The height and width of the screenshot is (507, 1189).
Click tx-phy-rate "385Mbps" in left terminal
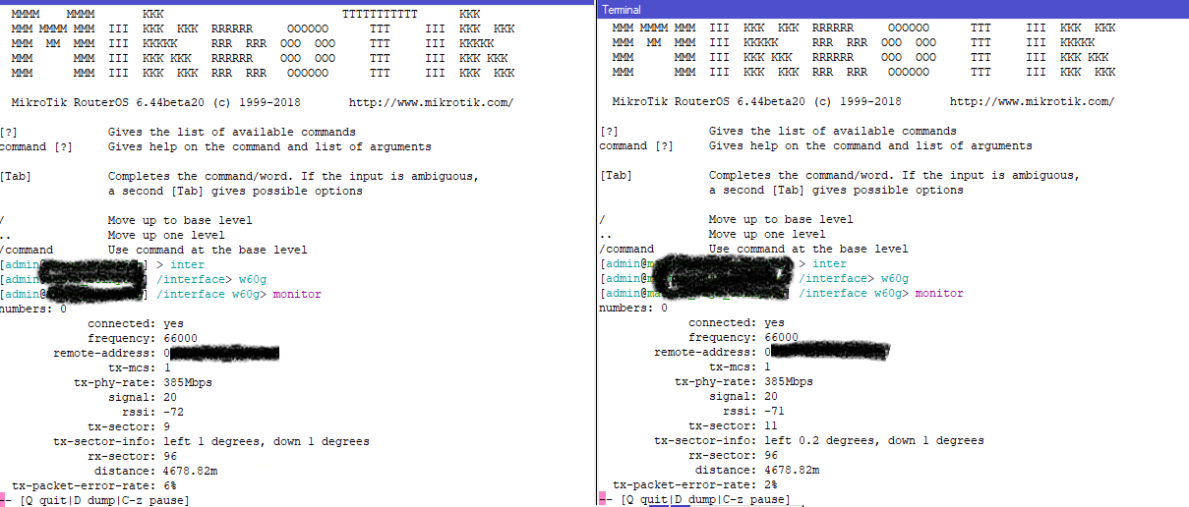[x=187, y=382]
